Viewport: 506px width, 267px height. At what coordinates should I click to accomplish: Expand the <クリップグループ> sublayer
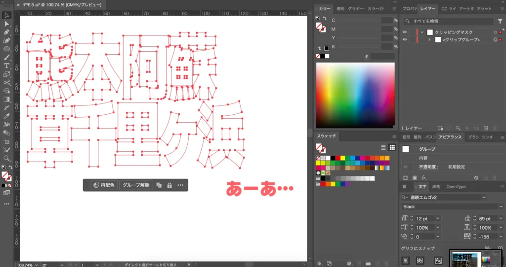tap(429, 39)
